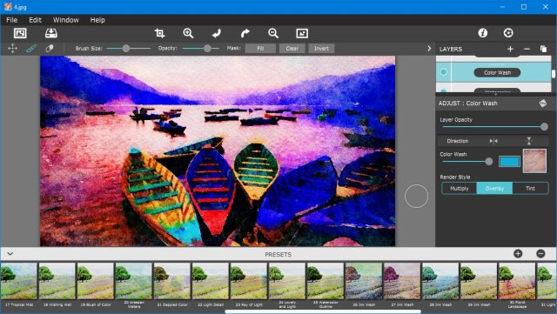The image size is (557, 314).
Task: Open the info icon in the toolbar
Action: (x=482, y=33)
